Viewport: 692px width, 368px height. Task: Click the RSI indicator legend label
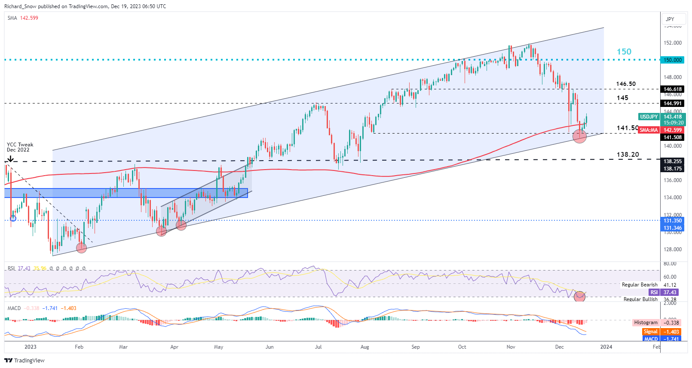[12, 268]
